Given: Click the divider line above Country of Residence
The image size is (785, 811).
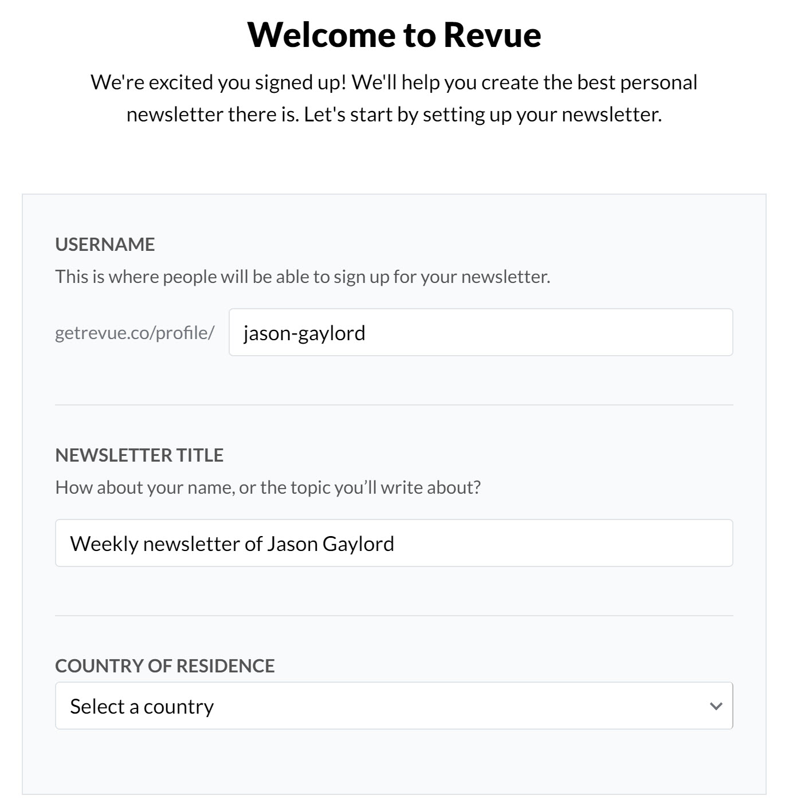Looking at the screenshot, I should [x=394, y=616].
